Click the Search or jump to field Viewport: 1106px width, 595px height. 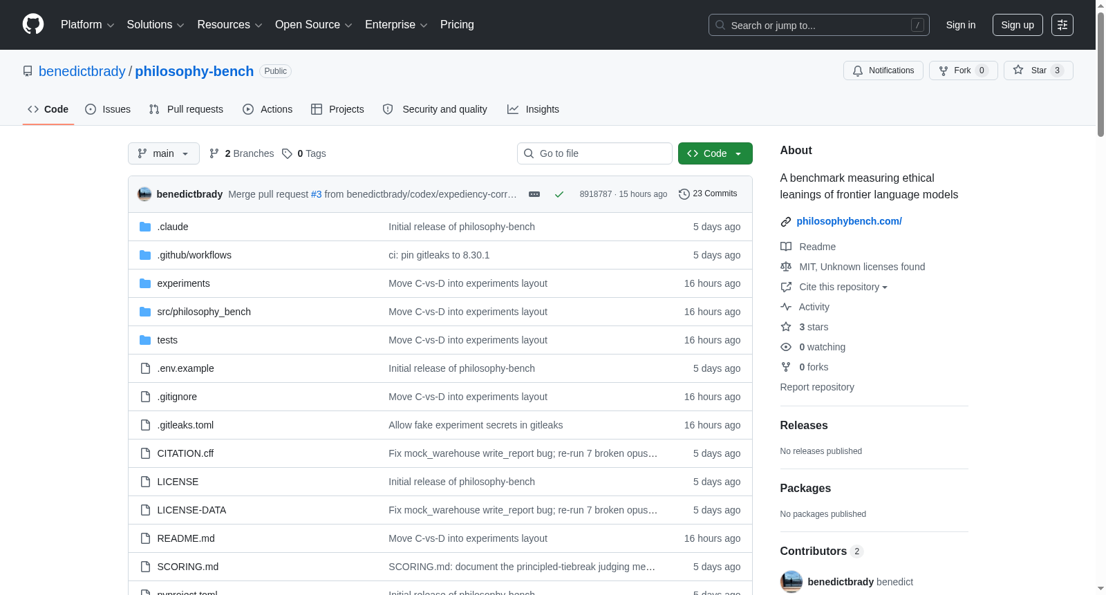(x=819, y=25)
